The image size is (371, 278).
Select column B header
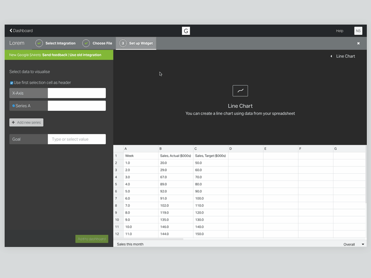(x=176, y=149)
